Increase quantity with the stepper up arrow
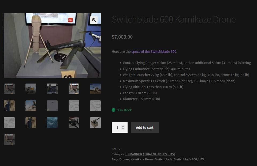Screen dimensions: 257x166 [123, 126]
